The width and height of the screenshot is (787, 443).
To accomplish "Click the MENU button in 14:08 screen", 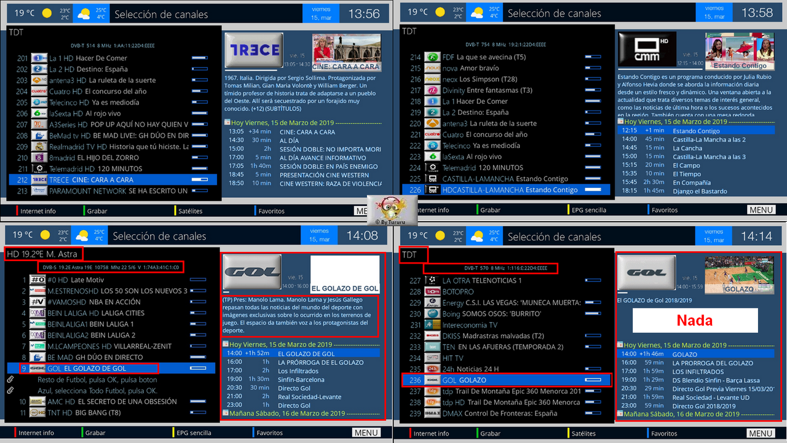I will tap(366, 433).
